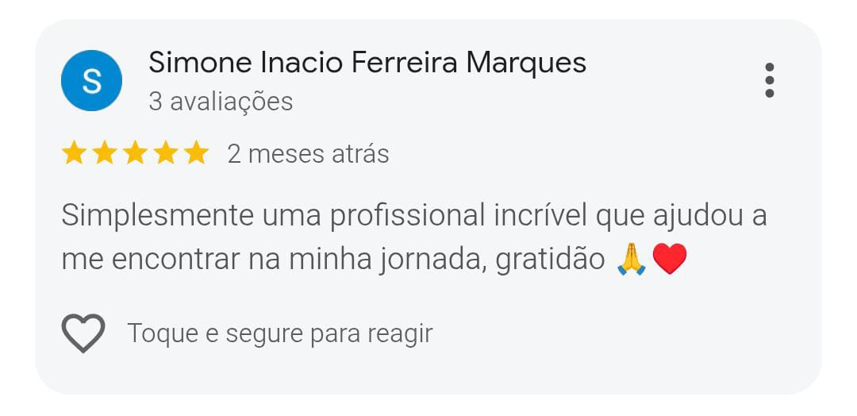
Task: Click the "2 meses atrás" timestamp
Action: (308, 153)
